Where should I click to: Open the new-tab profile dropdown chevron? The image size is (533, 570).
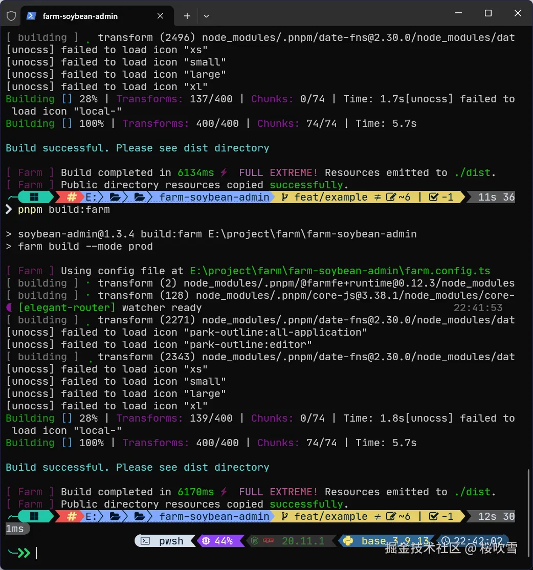click(x=206, y=16)
